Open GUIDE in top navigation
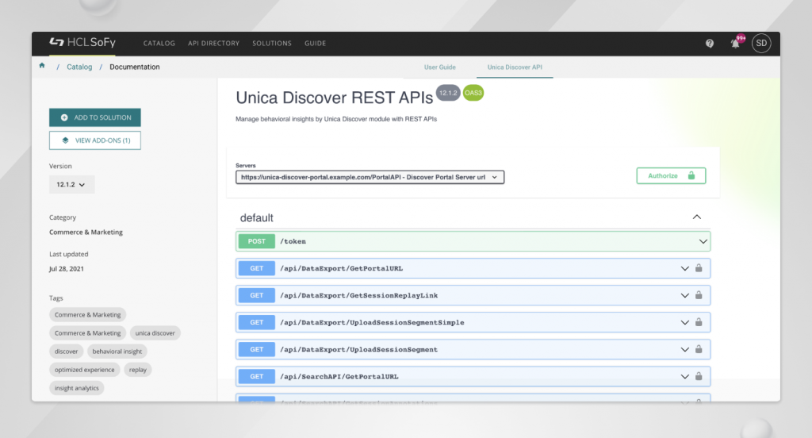The height and width of the screenshot is (438, 812). (315, 44)
